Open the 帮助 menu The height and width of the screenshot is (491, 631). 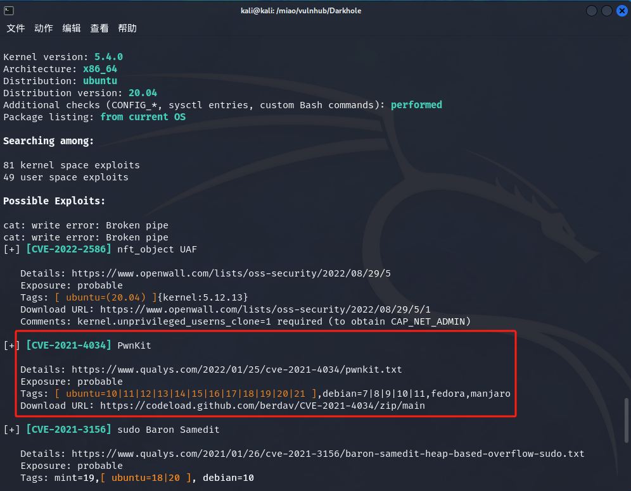coord(127,28)
